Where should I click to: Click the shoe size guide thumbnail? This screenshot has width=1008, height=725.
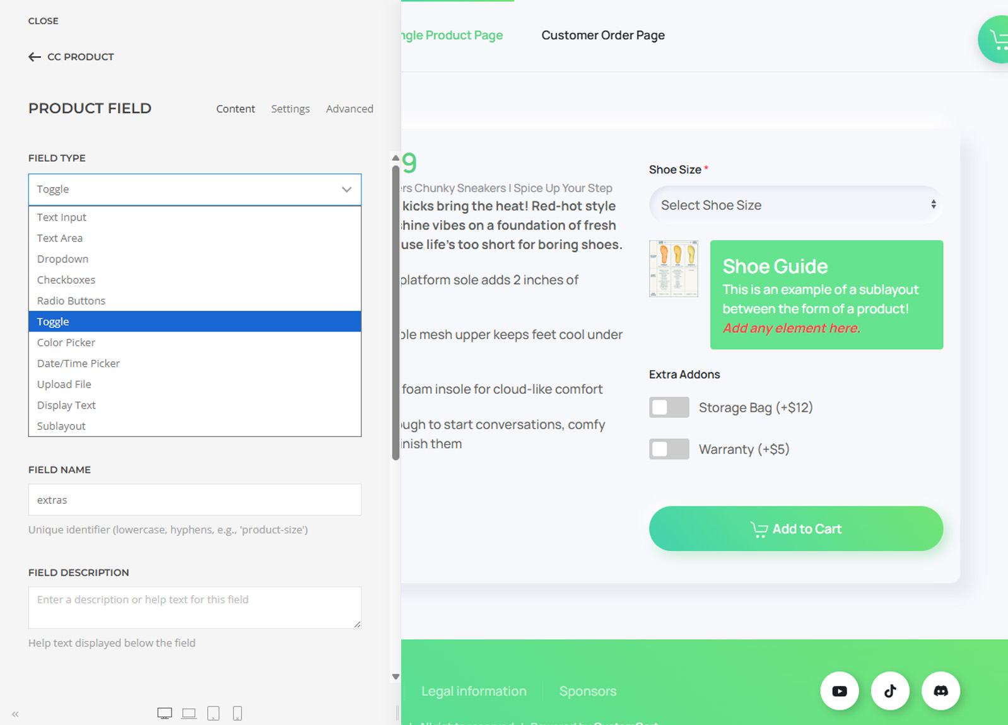tap(673, 269)
